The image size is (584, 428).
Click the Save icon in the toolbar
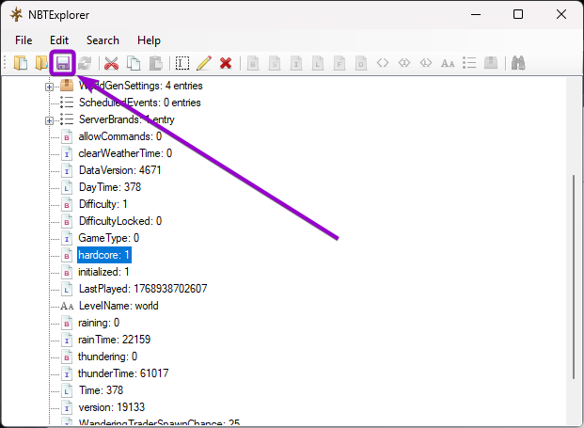pyautogui.click(x=63, y=63)
